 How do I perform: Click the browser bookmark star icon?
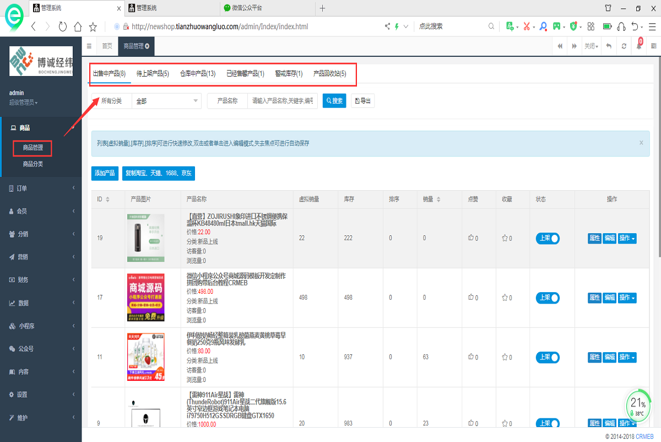tap(93, 26)
